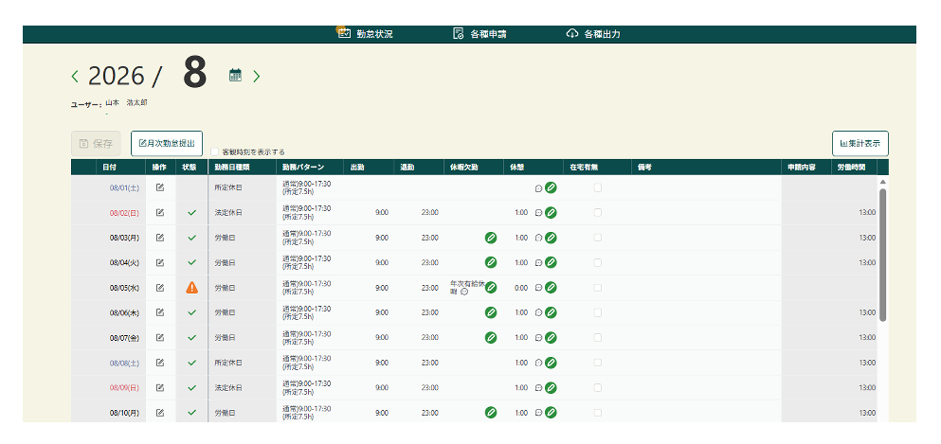This screenshot has height=444, width=941.
Task: Click 出勤 time 9:00 on 08/02
Action: (x=382, y=212)
